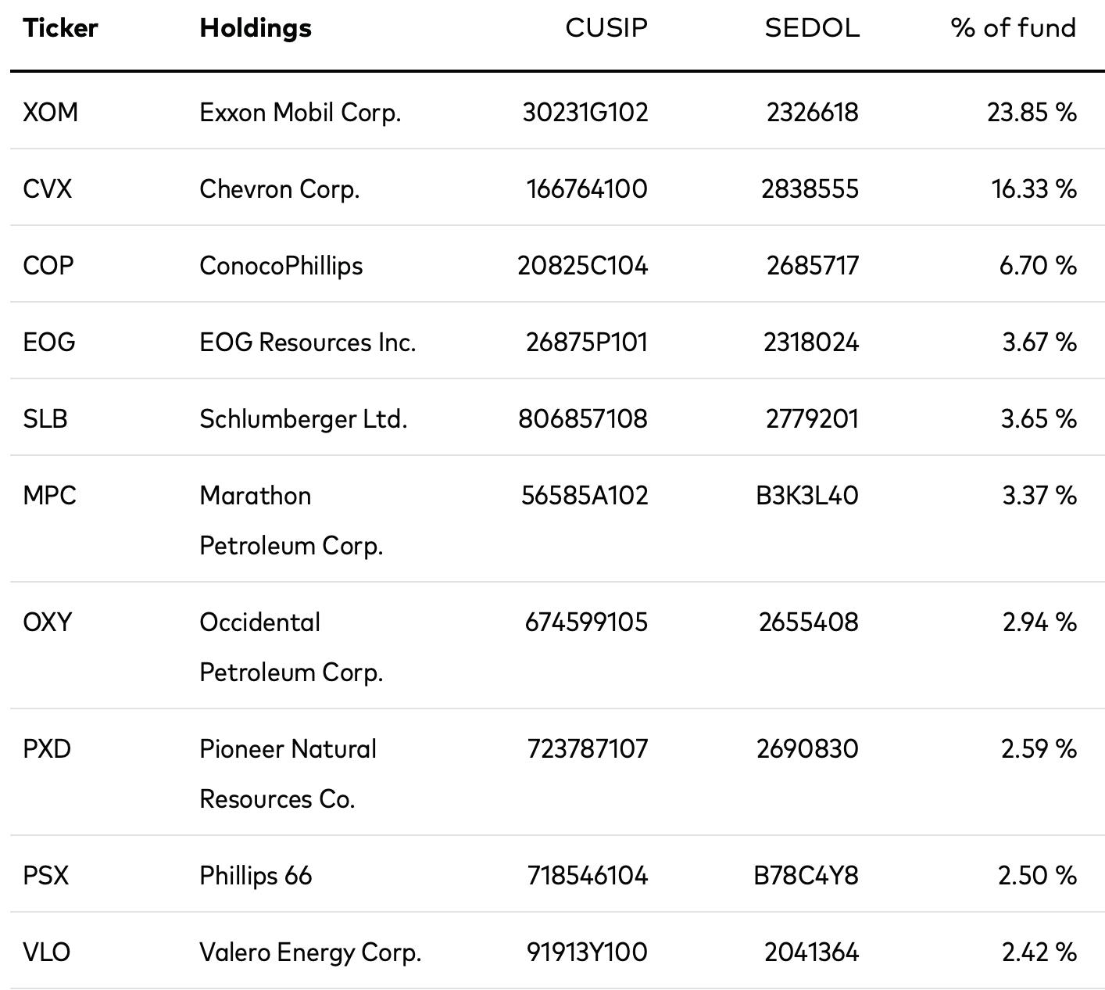Click the Phillips 66 holding name
Viewport: 1105px width, 990px height.
coord(256,876)
